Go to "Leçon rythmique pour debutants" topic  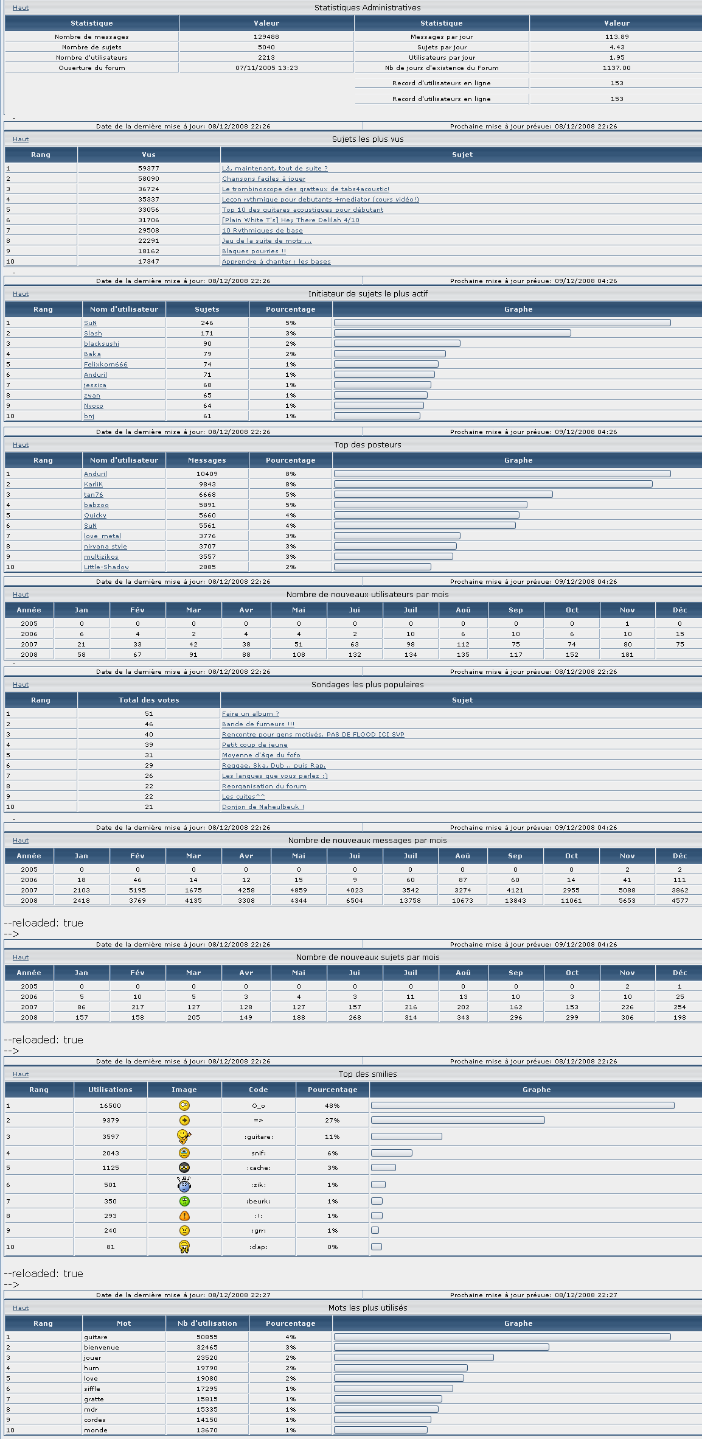(x=320, y=200)
